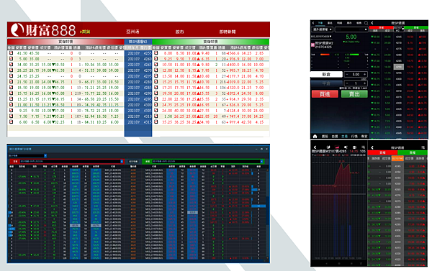Click the grey button between the red and green dropdowns

(133, 161)
